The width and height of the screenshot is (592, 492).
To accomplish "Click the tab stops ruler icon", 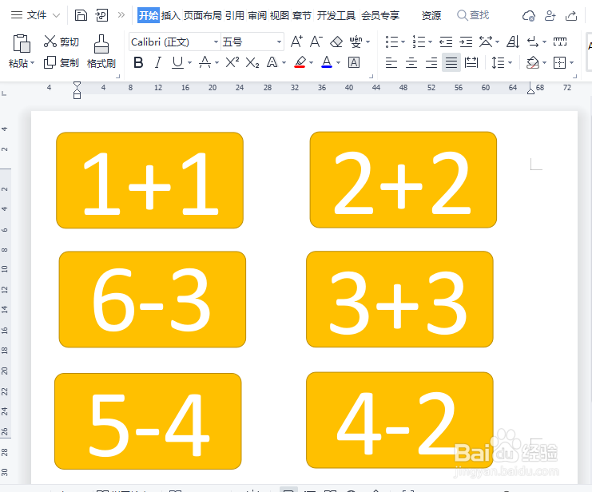I will tap(560, 42).
